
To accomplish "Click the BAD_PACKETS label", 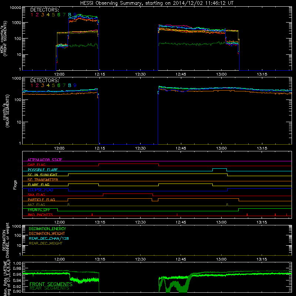I will (x=40, y=215).
